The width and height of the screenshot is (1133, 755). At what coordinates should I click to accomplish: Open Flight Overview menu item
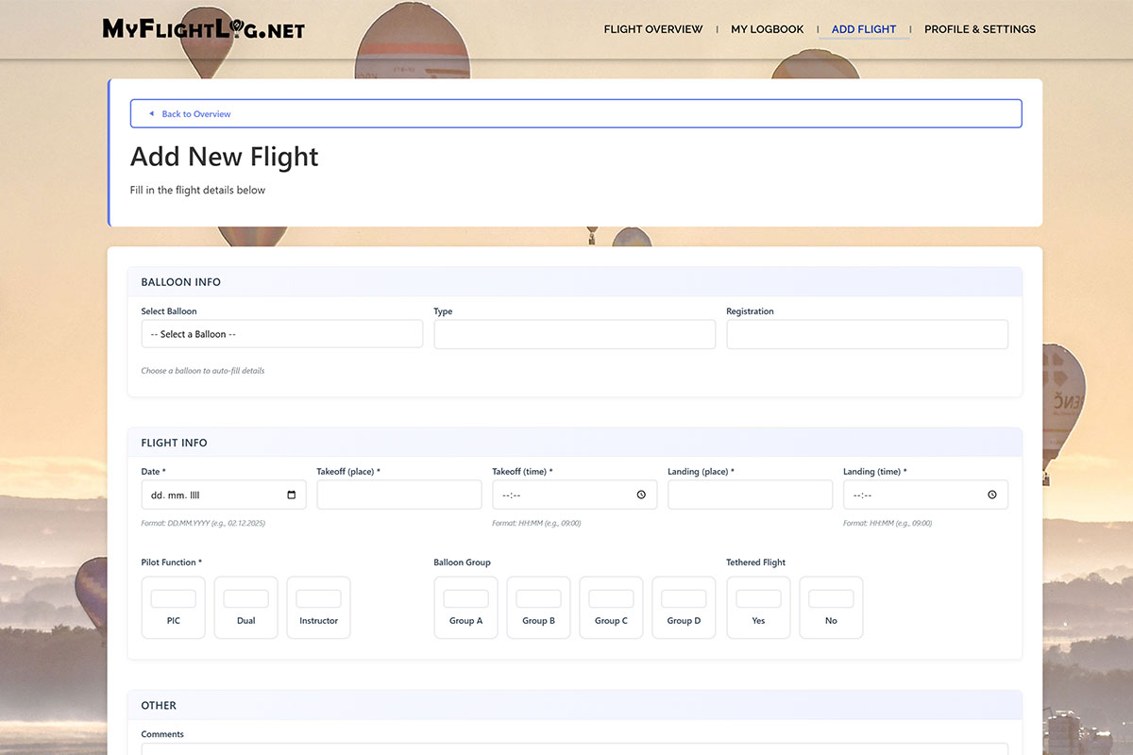coord(652,29)
